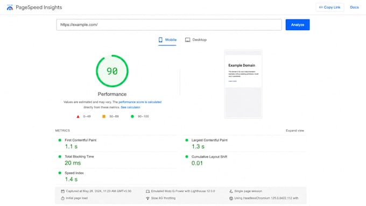Screen dimensions: 366x206
Task: Click green dot beside Cumulative Layout Shift
Action: pyautogui.click(x=187, y=157)
